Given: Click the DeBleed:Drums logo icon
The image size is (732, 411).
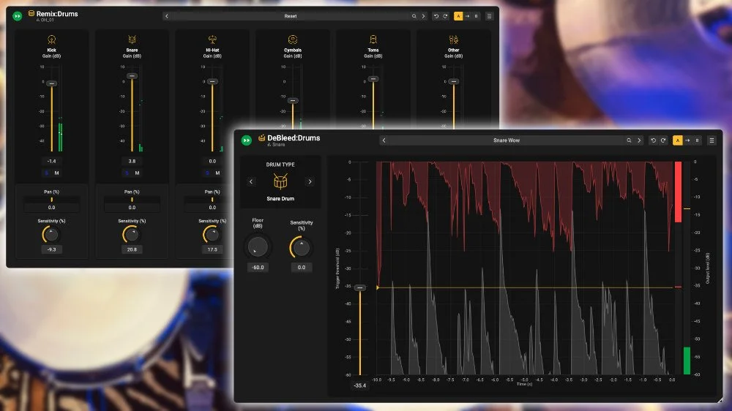Looking at the screenshot, I should click(262, 137).
